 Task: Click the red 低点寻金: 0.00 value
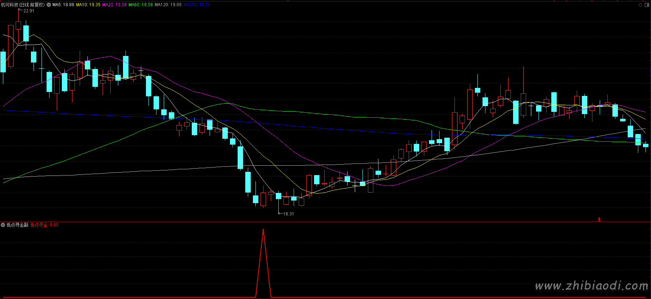pos(44,225)
